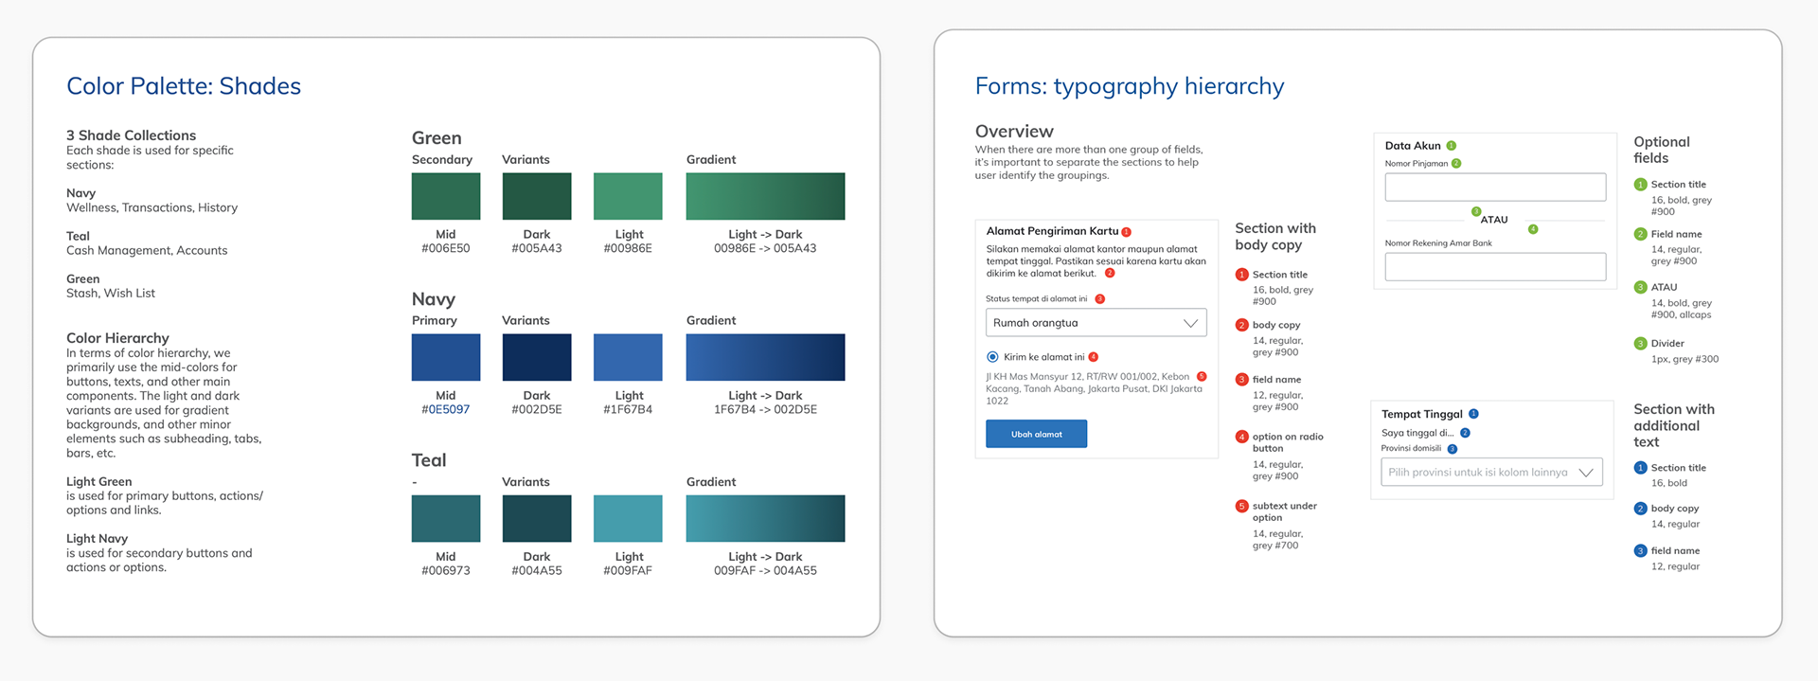Click red badge 4 beside the 'option on radio button' legend
The image size is (1818, 681).
1241,437
